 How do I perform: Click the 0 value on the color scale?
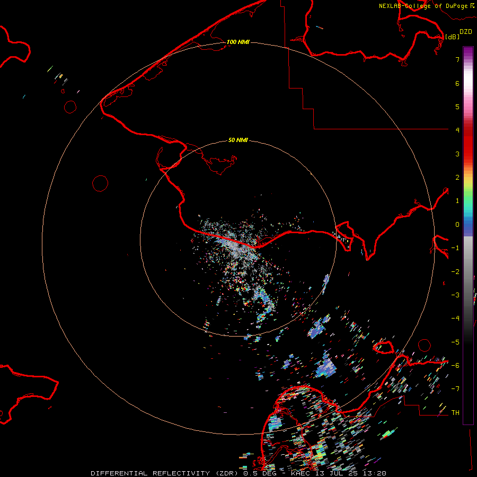457,225
